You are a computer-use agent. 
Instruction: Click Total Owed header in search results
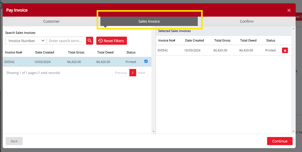[x=105, y=52]
